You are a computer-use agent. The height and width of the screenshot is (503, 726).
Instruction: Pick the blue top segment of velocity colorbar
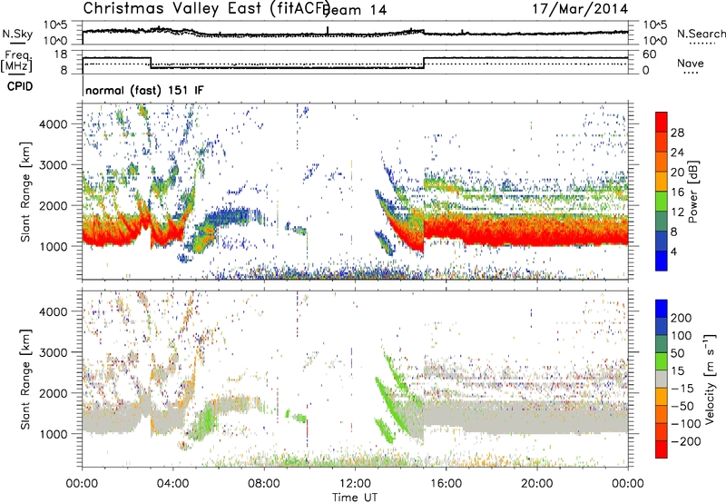662,309
